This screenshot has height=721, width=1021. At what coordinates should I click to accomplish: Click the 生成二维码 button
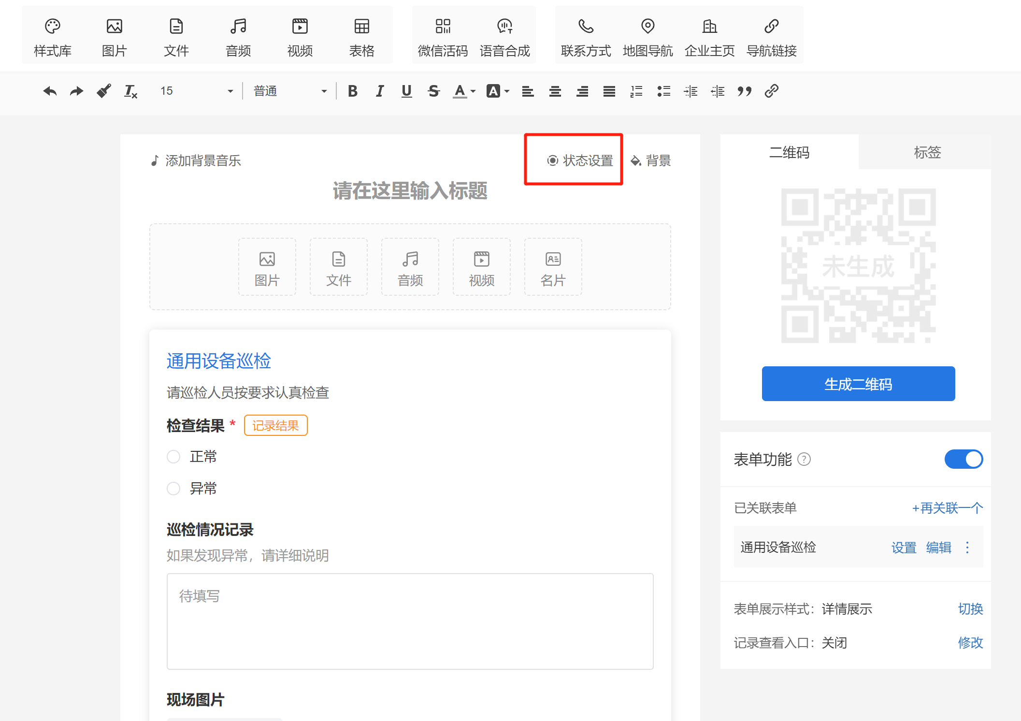pos(858,384)
